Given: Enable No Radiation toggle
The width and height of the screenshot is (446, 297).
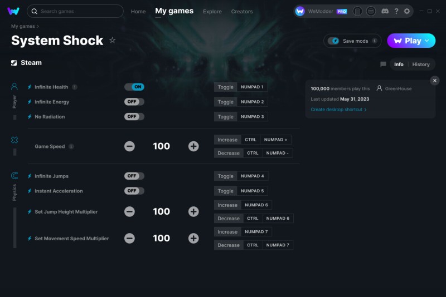Looking at the screenshot, I should point(134,116).
